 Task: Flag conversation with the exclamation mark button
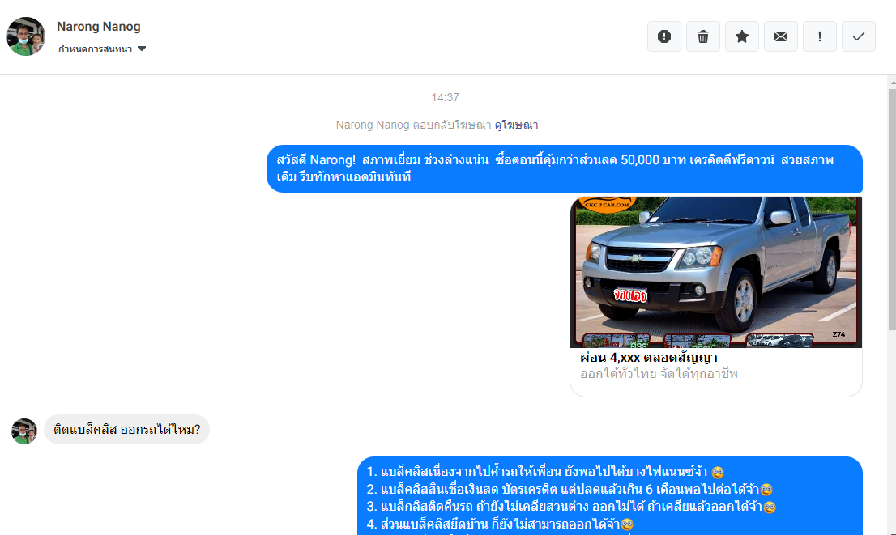coord(819,36)
